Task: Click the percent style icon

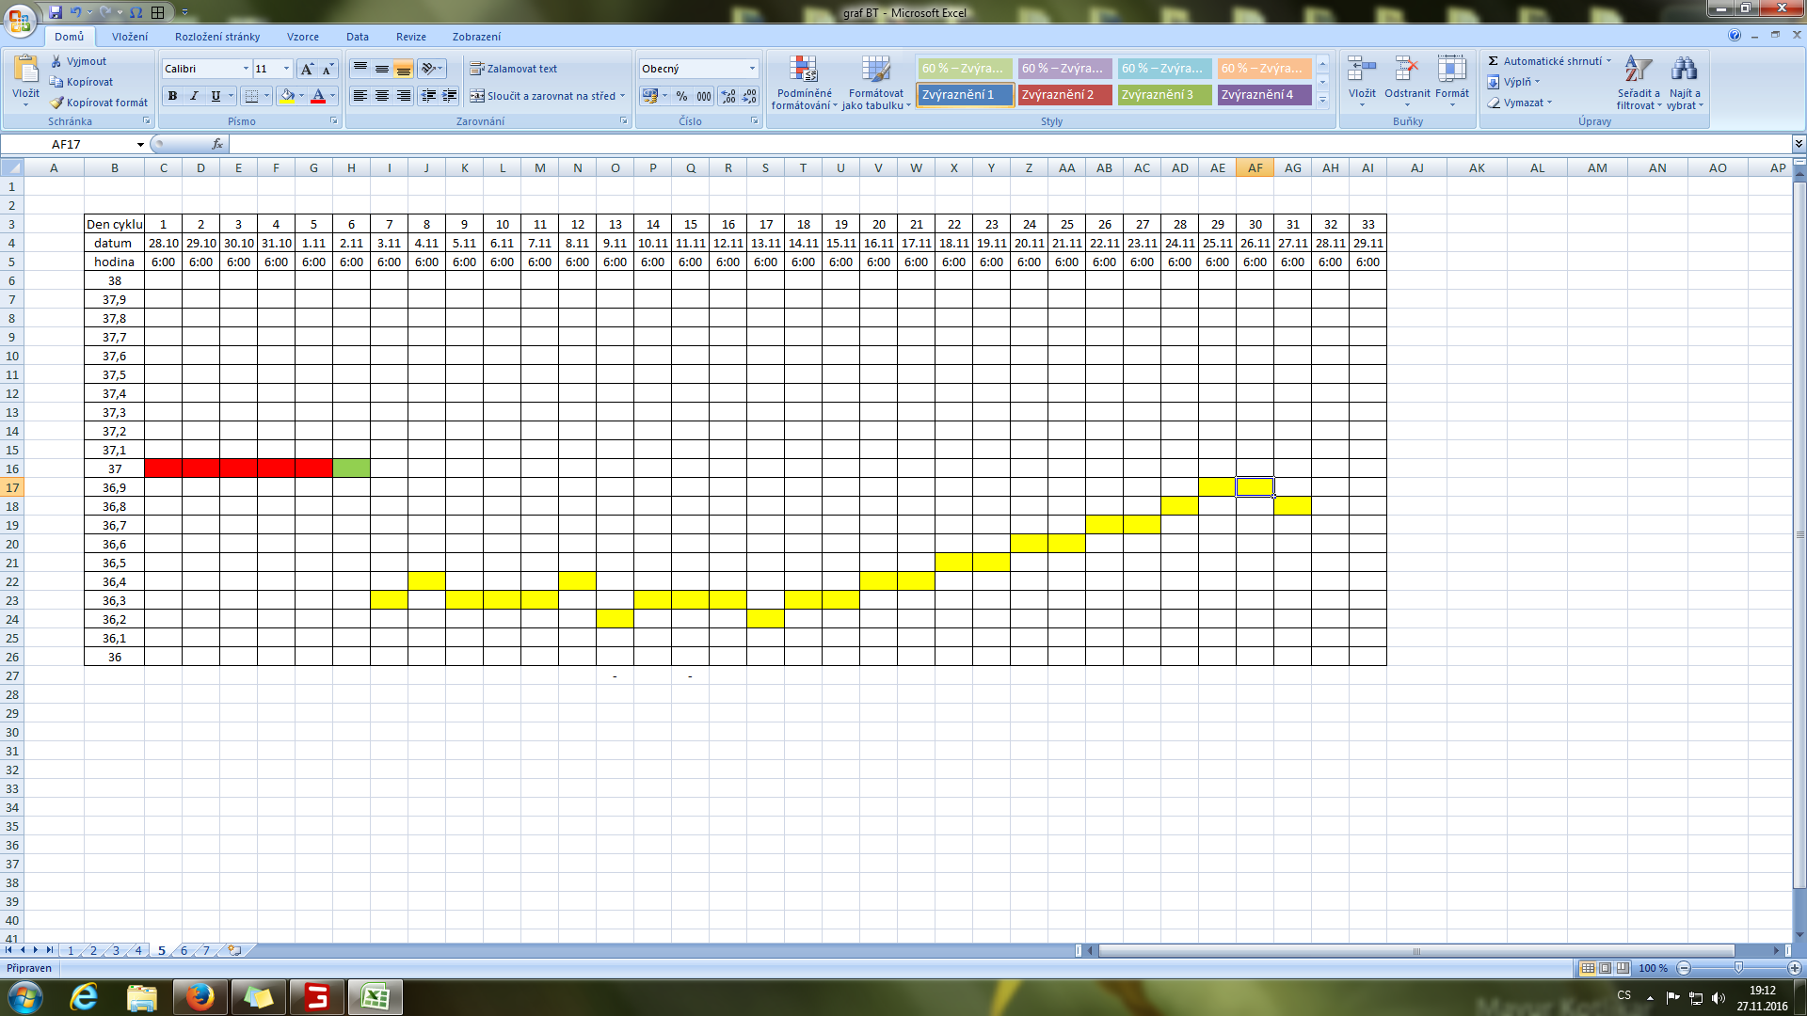Action: coord(681,96)
